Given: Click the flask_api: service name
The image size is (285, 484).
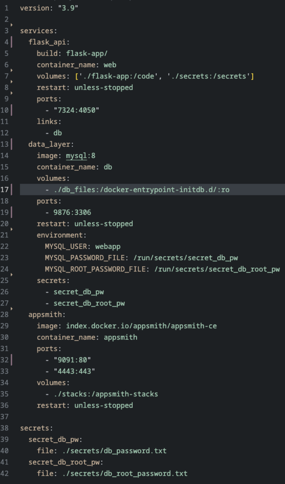Looking at the screenshot, I should pos(49,42).
